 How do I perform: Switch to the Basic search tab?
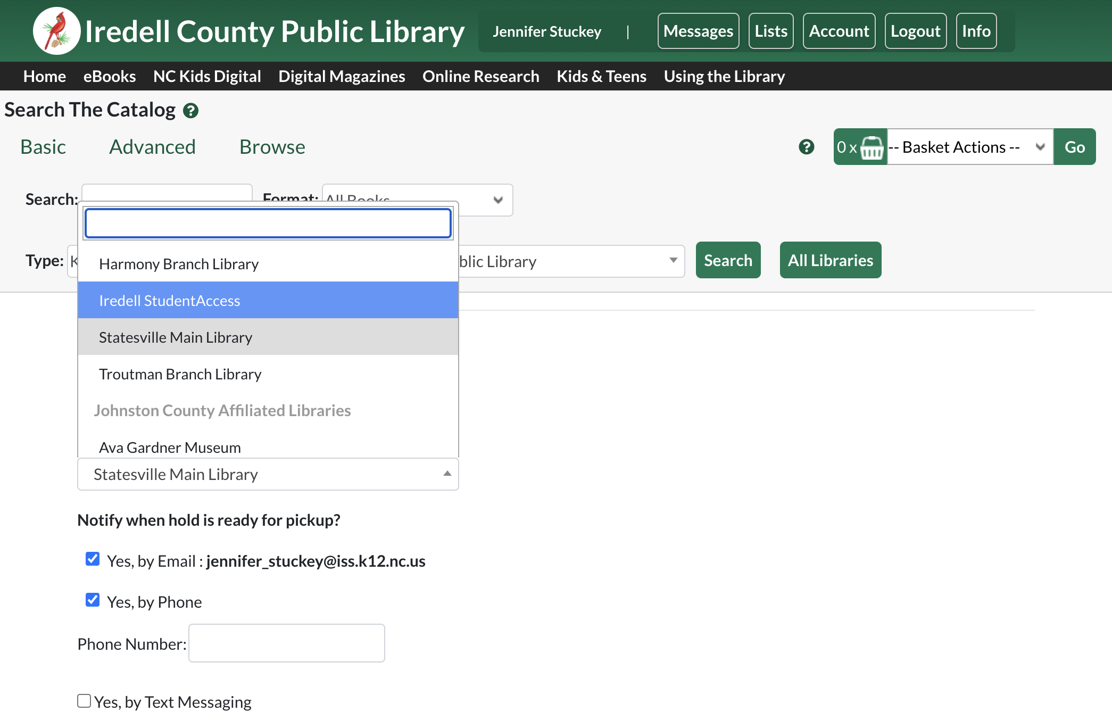[x=43, y=147]
